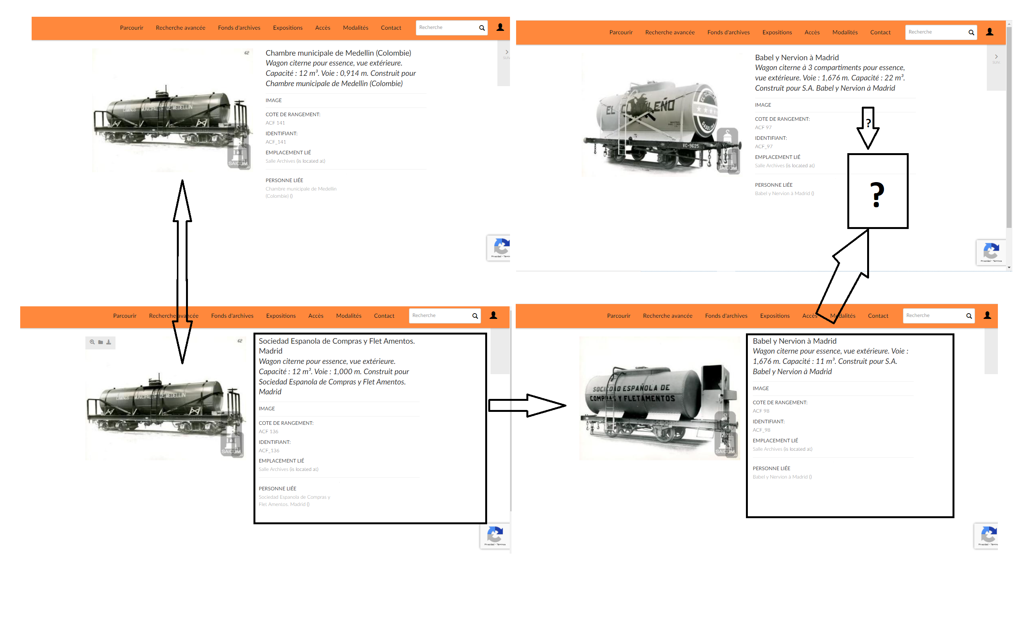Open Parcourir on the ACF 98 page

619,316
